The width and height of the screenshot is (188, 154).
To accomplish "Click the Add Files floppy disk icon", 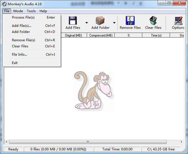I will click(73, 21).
